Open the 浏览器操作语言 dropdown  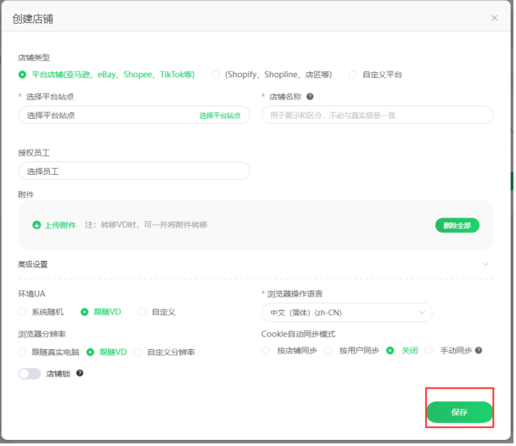[x=348, y=313]
